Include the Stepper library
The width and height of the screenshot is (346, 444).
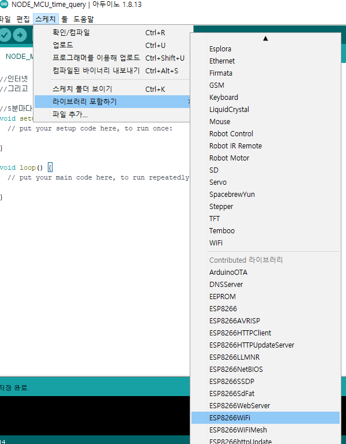pos(265,207)
